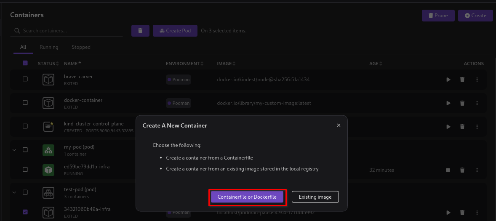Choose Containerfile or Dockerfile
This screenshot has height=221, width=496.
(x=247, y=197)
